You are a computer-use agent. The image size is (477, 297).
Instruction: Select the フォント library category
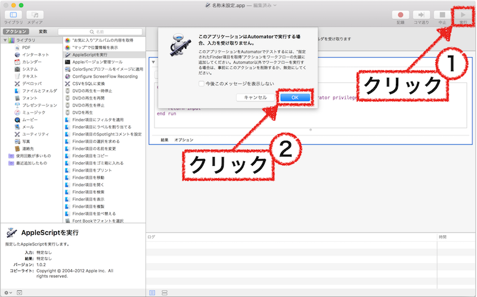pos(26,98)
